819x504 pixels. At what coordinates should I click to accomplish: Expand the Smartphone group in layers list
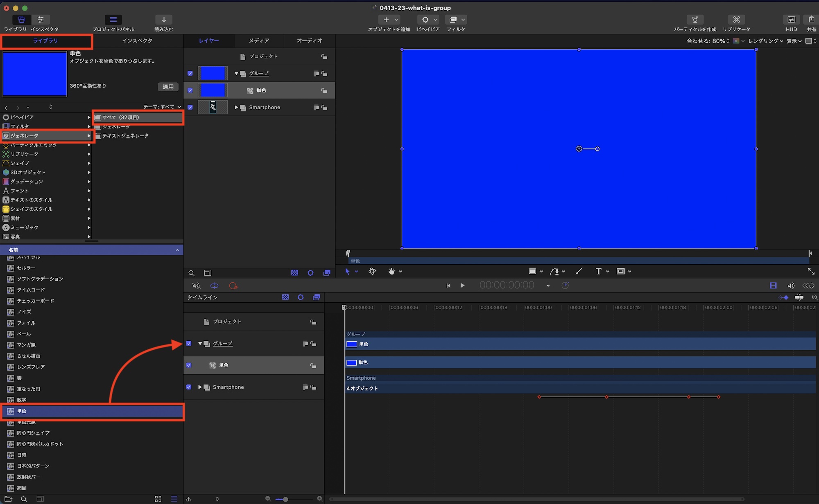click(x=236, y=107)
